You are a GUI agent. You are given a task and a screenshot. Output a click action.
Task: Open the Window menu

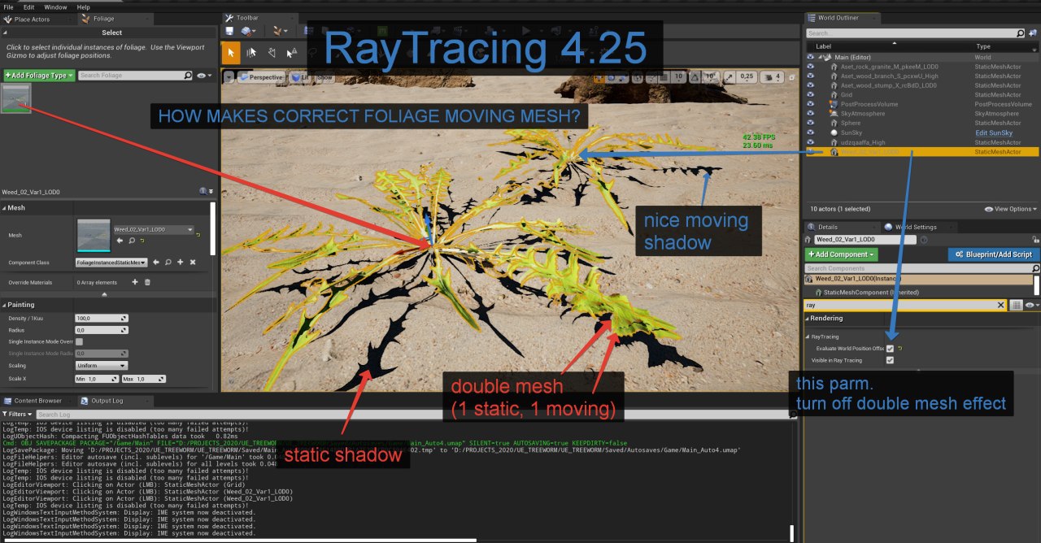coord(55,7)
